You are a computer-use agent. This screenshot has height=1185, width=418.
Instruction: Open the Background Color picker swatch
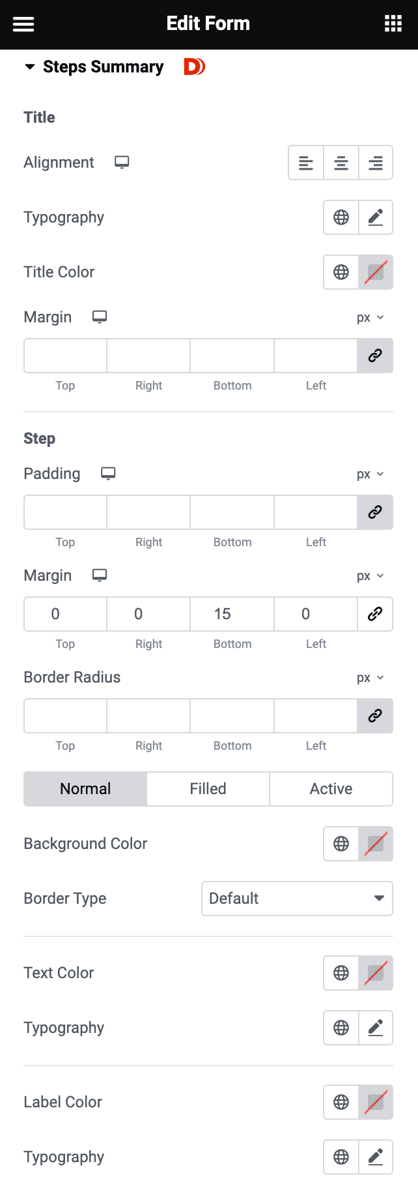(376, 844)
